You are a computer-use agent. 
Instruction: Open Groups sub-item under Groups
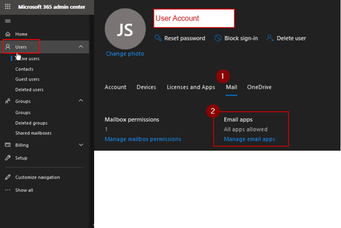tap(23, 113)
